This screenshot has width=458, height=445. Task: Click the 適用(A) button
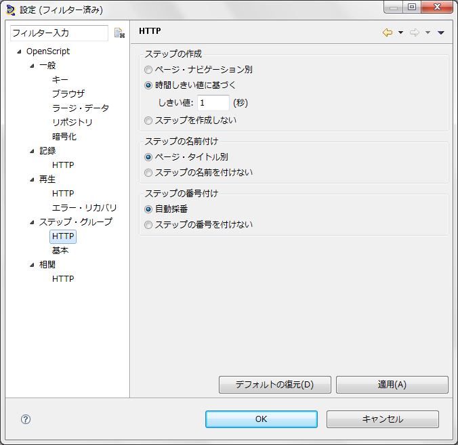[392, 385]
